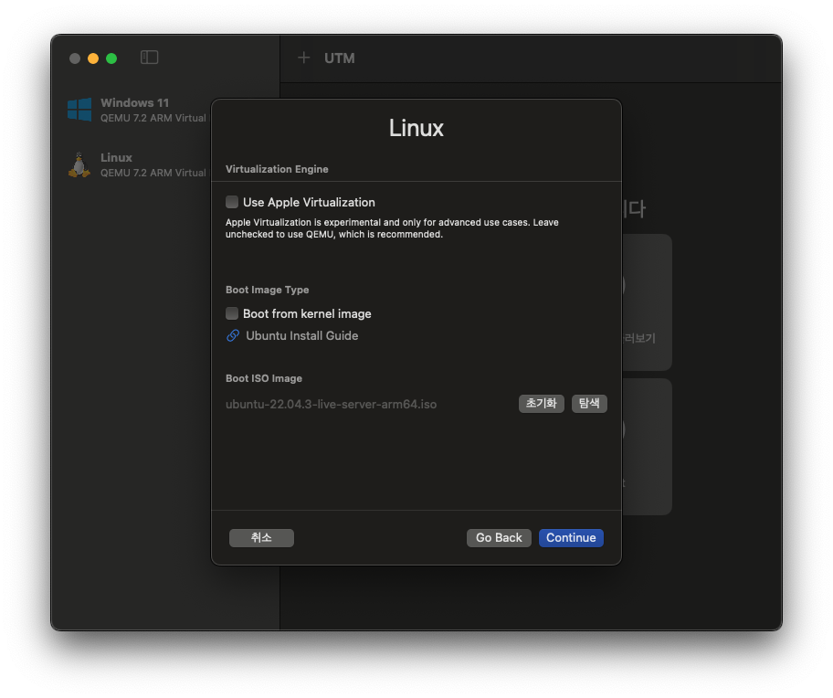833x698 pixels.
Task: Click the UTM title text
Action: coord(340,58)
